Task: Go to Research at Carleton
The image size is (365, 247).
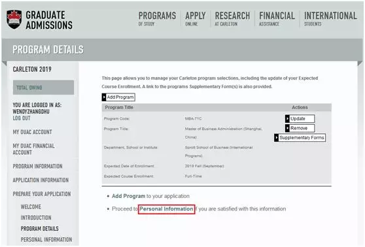Action: pos(232,18)
